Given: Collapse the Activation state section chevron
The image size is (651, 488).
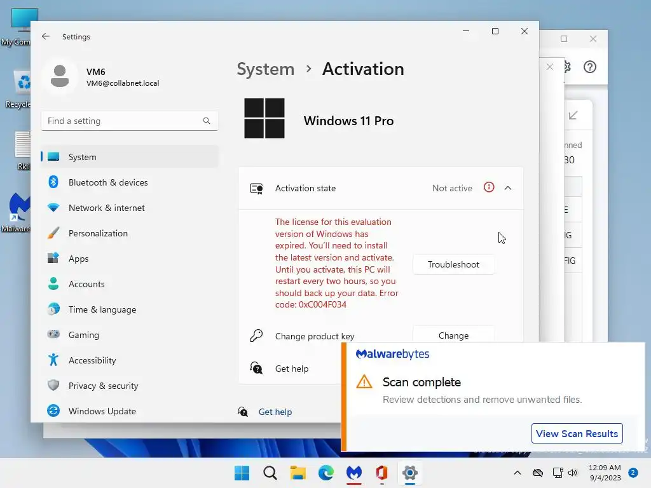Looking at the screenshot, I should [508, 188].
